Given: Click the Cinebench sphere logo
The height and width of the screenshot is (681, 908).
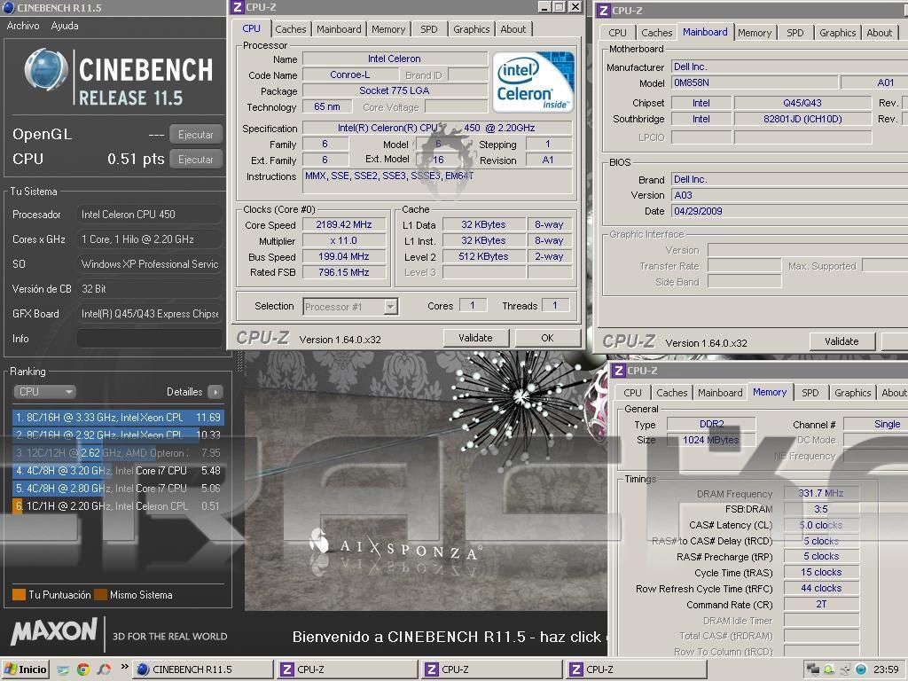Looking at the screenshot, I should click(x=46, y=69).
